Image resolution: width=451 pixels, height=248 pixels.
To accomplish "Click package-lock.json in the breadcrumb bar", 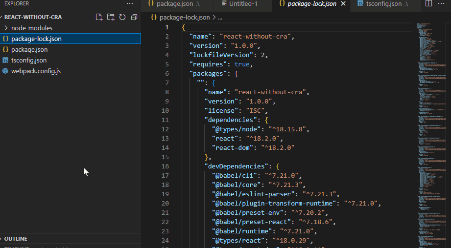I will pyautogui.click(x=185, y=18).
